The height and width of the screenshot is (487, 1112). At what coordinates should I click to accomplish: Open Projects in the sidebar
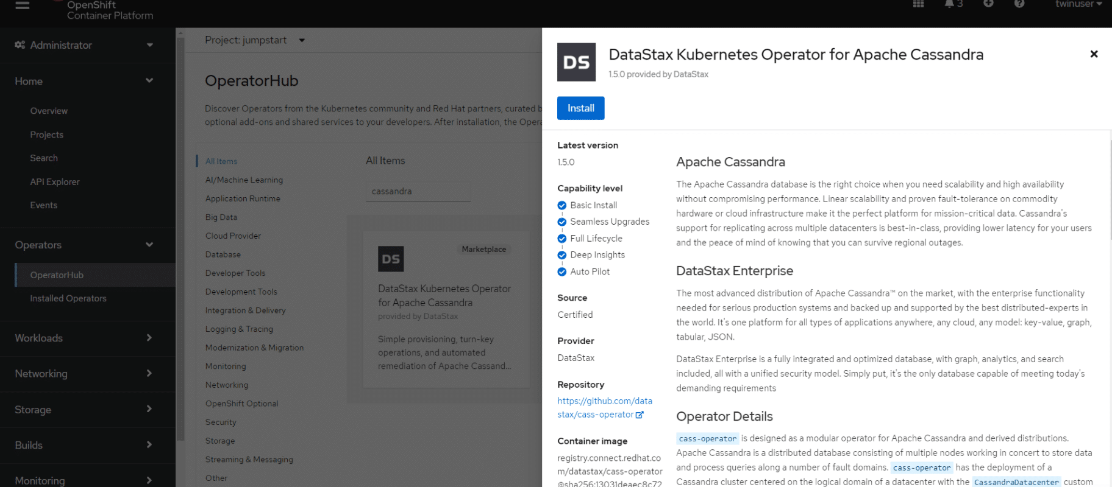click(47, 135)
